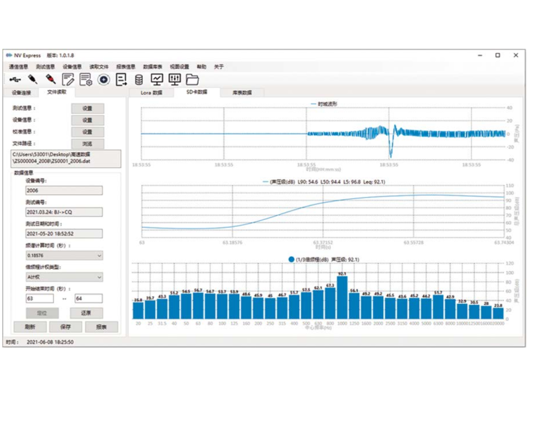Click the monitor sliders icon

(x=175, y=79)
